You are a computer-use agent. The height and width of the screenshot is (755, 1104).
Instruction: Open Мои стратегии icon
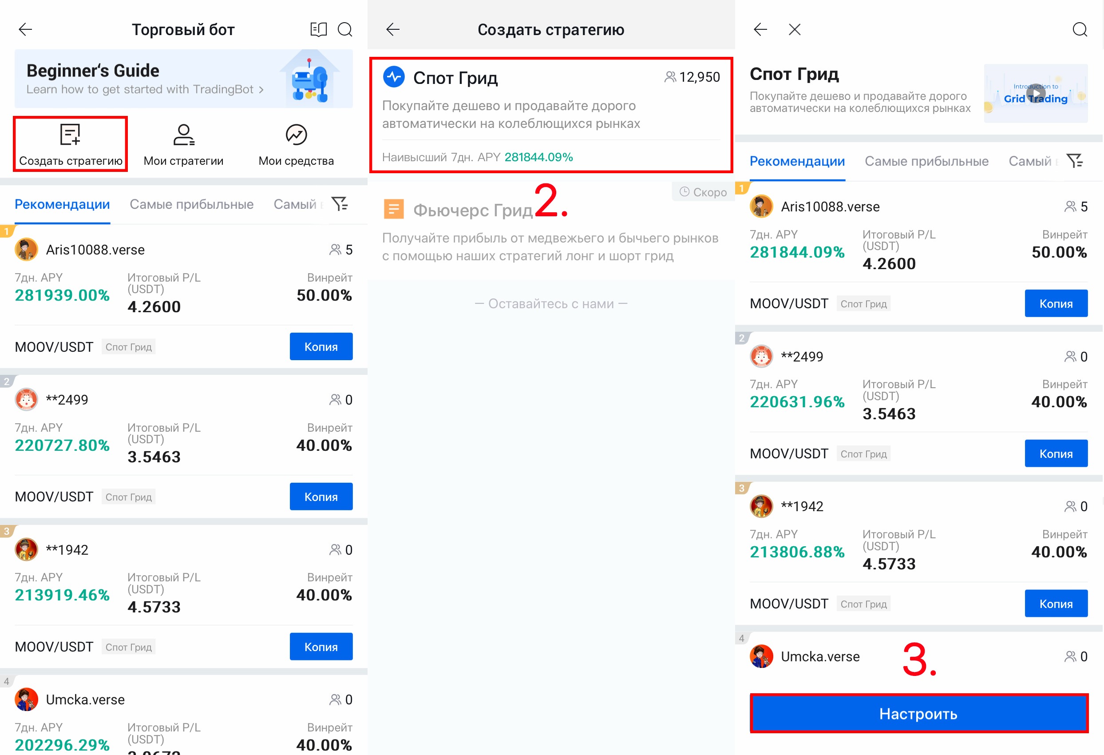(x=183, y=135)
